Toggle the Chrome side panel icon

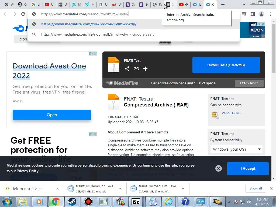pos(253,14)
